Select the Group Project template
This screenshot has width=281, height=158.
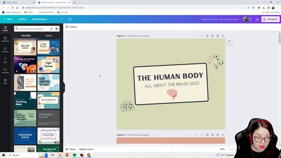pos(49,47)
